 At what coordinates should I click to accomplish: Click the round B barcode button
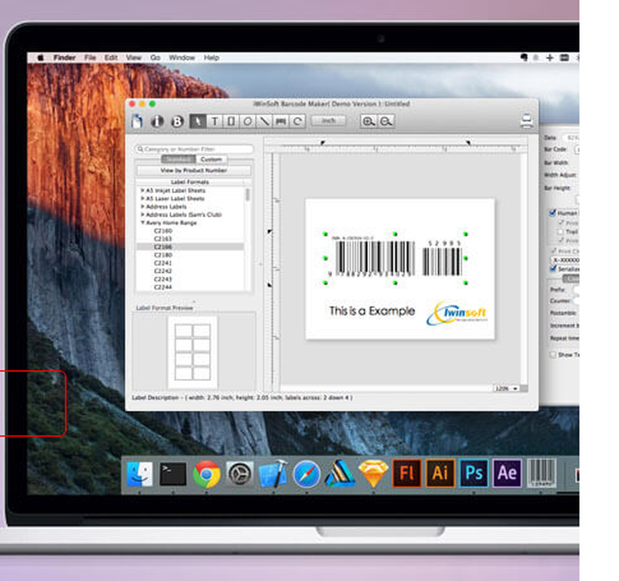[177, 121]
